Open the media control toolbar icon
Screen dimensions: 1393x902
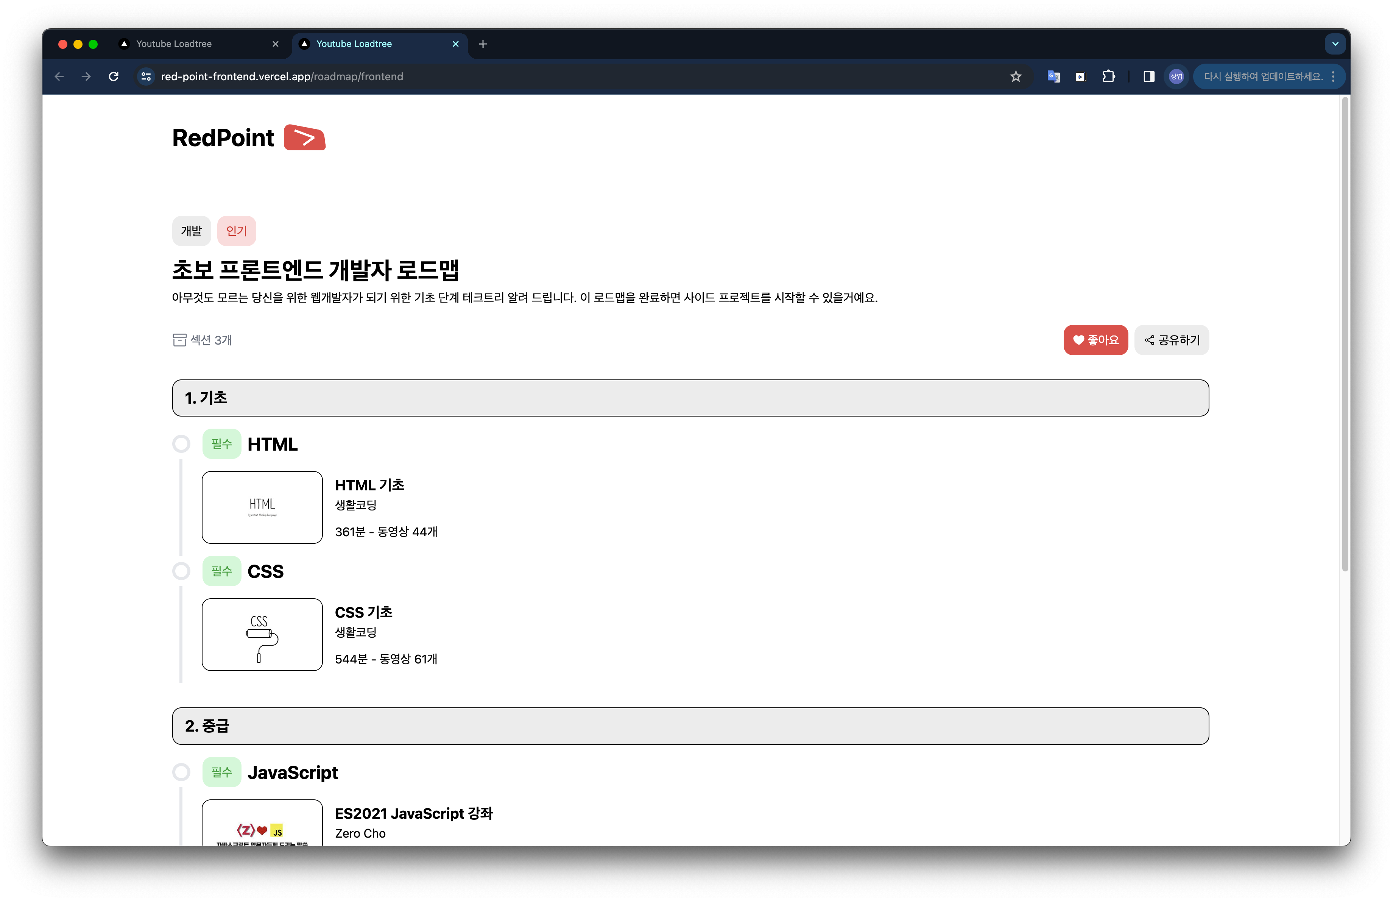coord(1081,76)
